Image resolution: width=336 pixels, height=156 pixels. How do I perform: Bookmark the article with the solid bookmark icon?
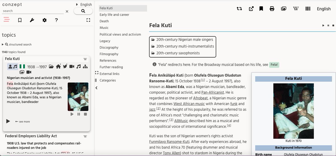click(x=261, y=9)
